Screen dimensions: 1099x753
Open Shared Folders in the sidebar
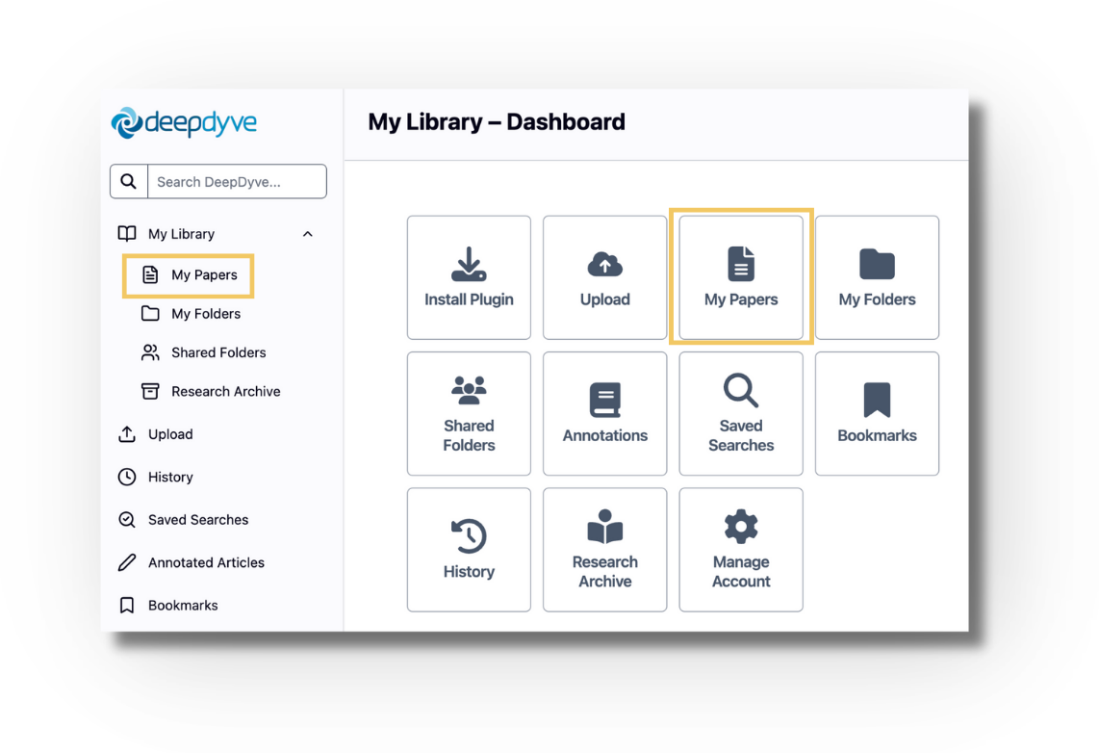(x=218, y=352)
